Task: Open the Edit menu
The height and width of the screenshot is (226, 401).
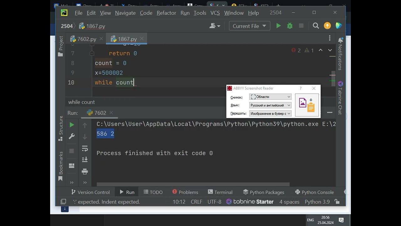Action: click(x=91, y=13)
